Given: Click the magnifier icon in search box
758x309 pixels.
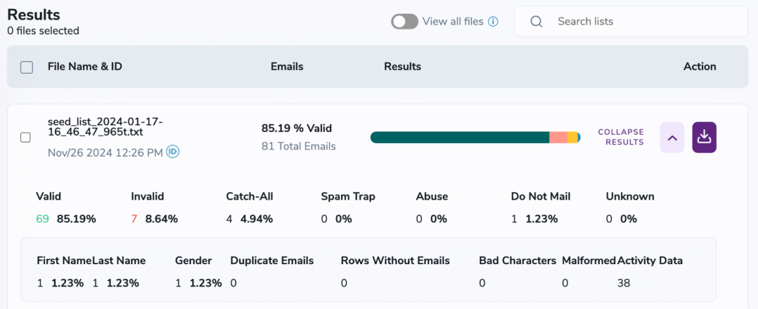Looking at the screenshot, I should tap(536, 22).
